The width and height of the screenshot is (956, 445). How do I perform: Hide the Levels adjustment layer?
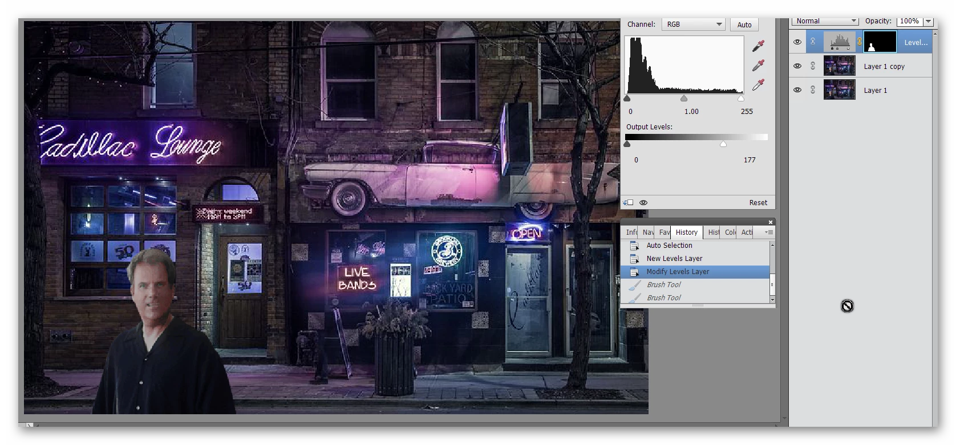tap(797, 42)
